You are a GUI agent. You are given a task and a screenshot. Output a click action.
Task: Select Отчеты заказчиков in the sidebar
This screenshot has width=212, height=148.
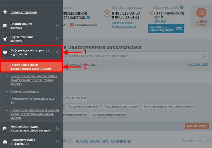25,91
